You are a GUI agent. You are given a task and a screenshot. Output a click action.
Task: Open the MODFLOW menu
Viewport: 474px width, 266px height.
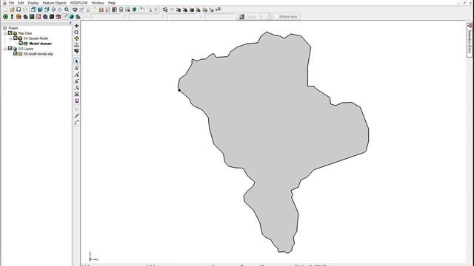[x=79, y=3]
